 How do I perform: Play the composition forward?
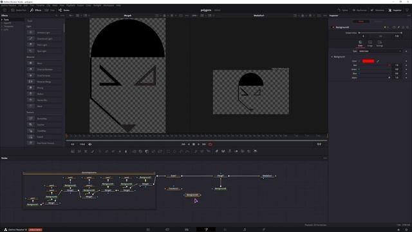point(198,144)
